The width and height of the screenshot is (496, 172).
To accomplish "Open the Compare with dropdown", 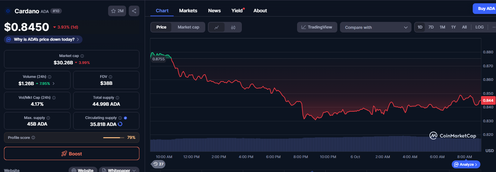I will click(376, 27).
